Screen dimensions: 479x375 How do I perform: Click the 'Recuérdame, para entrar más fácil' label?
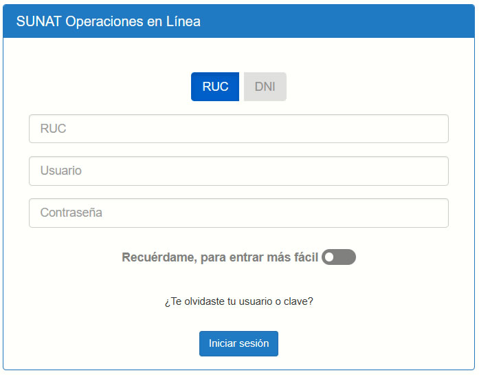coord(220,257)
